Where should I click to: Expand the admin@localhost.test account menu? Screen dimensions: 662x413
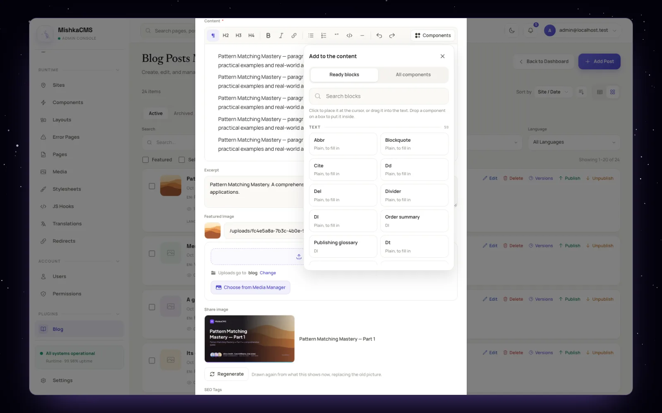[581, 31]
